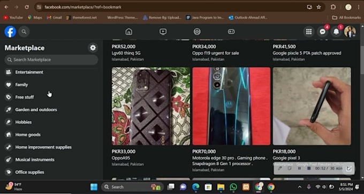The height and width of the screenshot is (194, 364).
Task: Show hidden system tray icons
Action: coord(300,187)
